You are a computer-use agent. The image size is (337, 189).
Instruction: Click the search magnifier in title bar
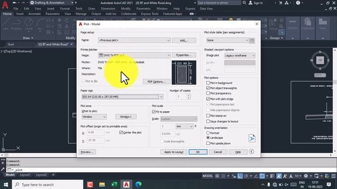[x=244, y=3]
